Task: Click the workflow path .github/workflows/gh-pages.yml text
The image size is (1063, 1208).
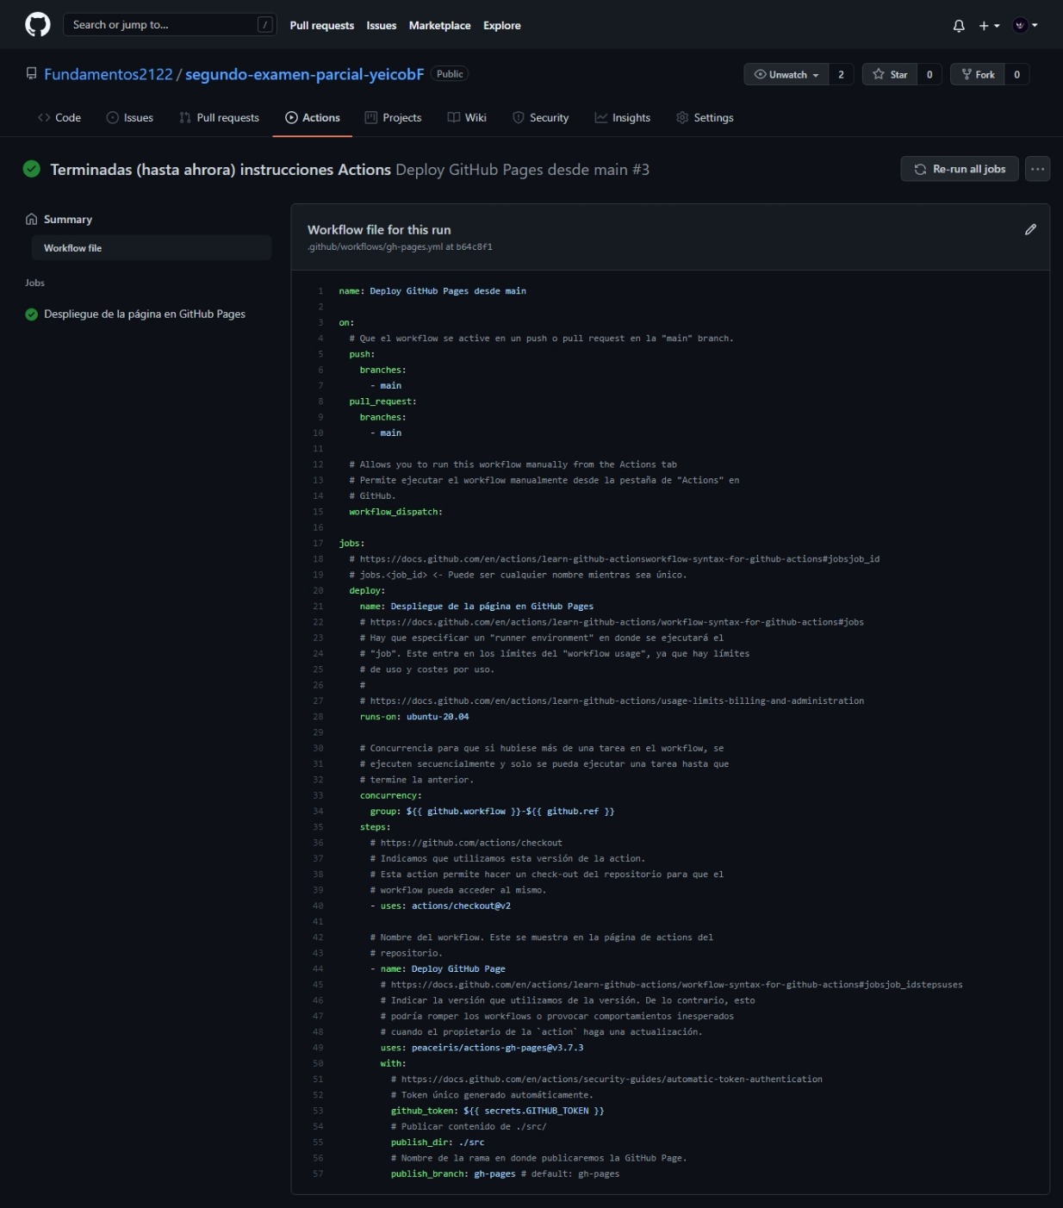Action: point(376,246)
